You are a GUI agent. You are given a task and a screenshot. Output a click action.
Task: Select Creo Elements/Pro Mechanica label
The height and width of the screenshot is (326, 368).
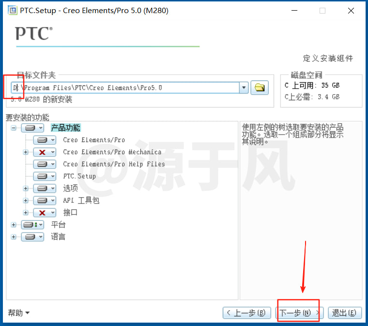112,152
